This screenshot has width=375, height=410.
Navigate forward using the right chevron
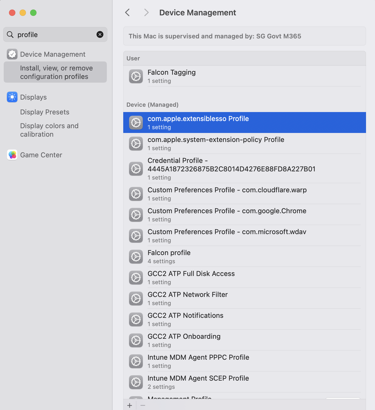point(146,12)
